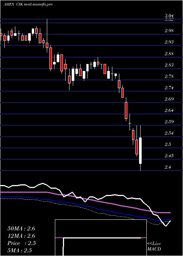The height and width of the screenshot is (256, 183).
Task: Click the 2.74 price axis label
Action: pyautogui.click(x=169, y=88)
